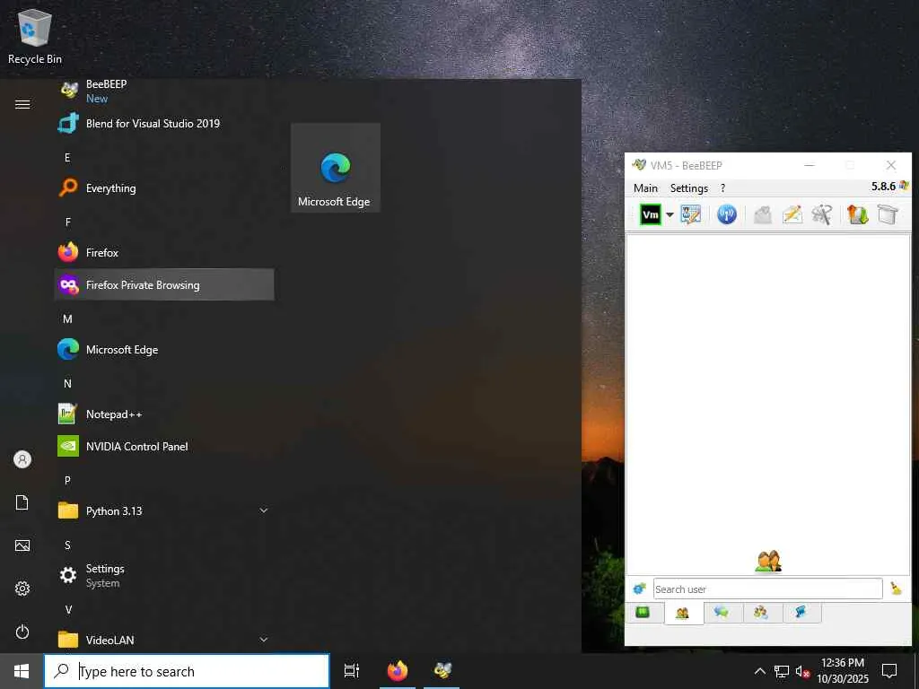Click the Windows Start button

click(x=22, y=671)
